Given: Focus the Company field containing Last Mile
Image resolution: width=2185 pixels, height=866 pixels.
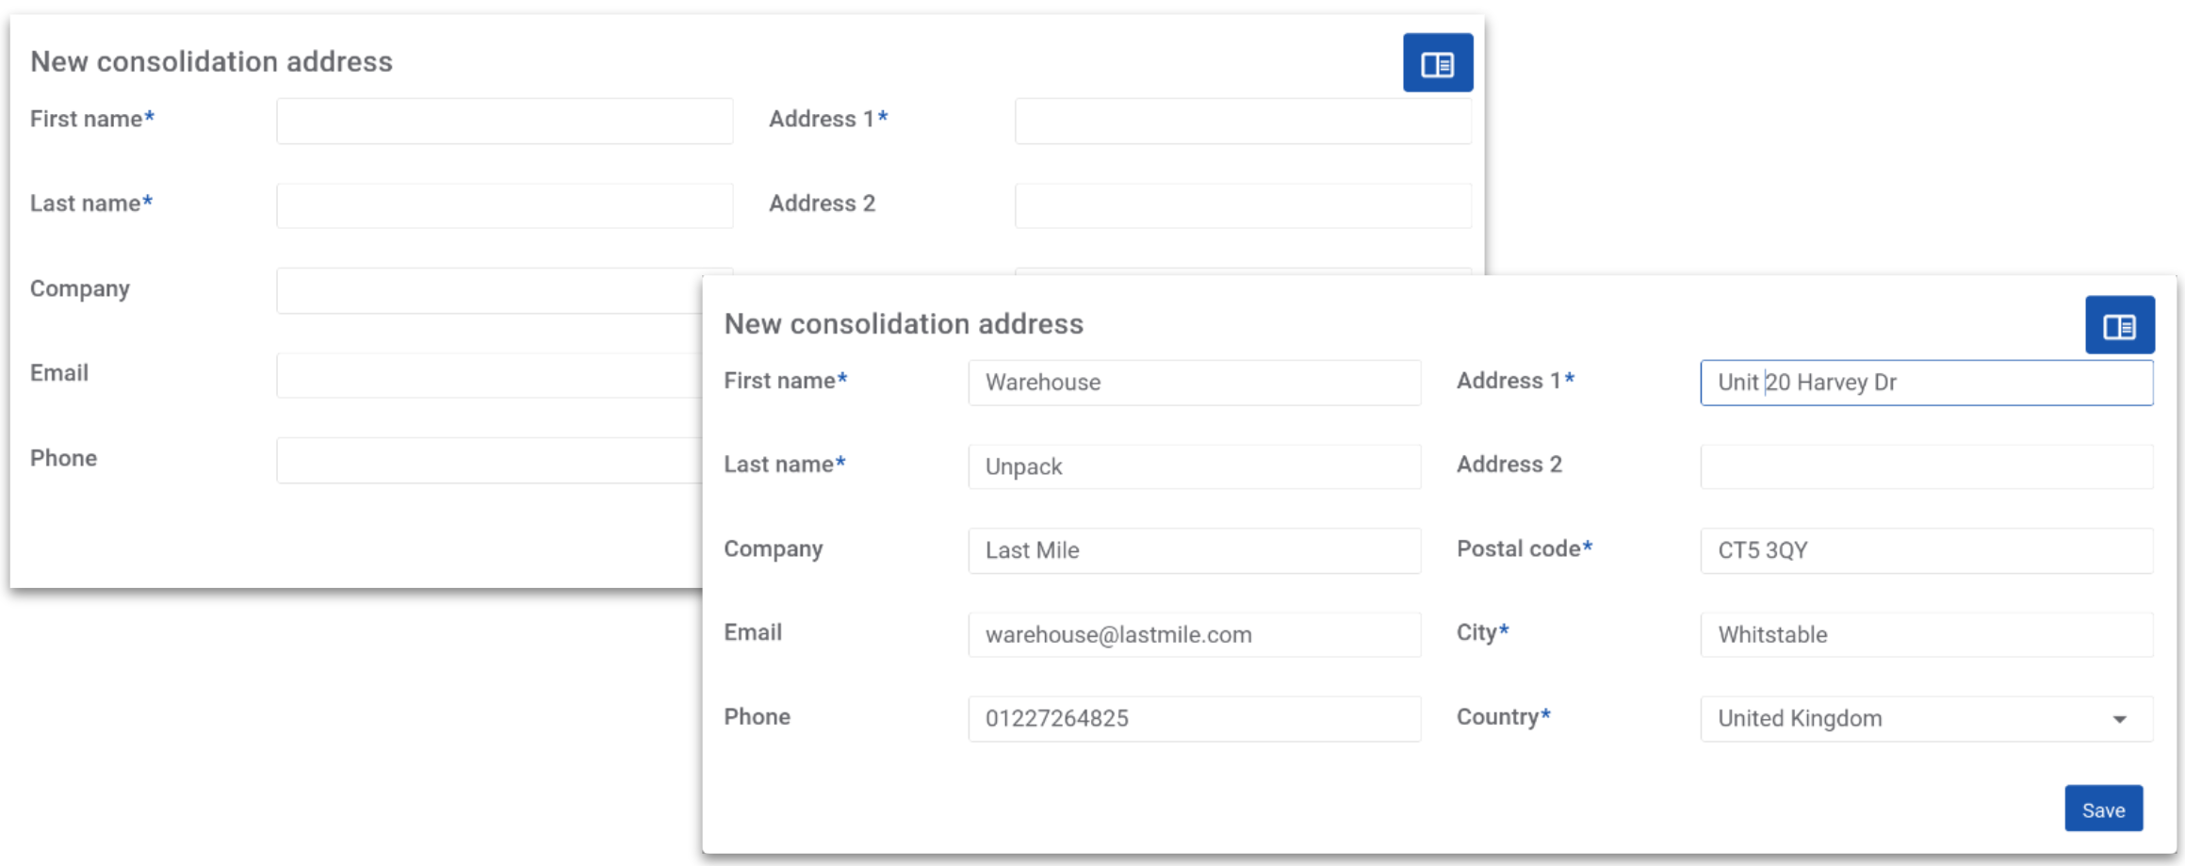Looking at the screenshot, I should tap(1194, 550).
